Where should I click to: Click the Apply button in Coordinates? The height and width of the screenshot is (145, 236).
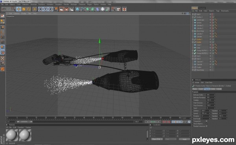pos(184,139)
